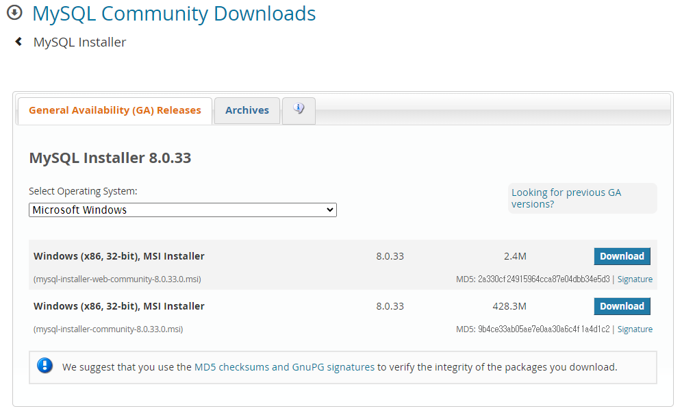The height and width of the screenshot is (413, 682).
Task: Click the blue info icon in the suggestion banner
Action: point(45,365)
